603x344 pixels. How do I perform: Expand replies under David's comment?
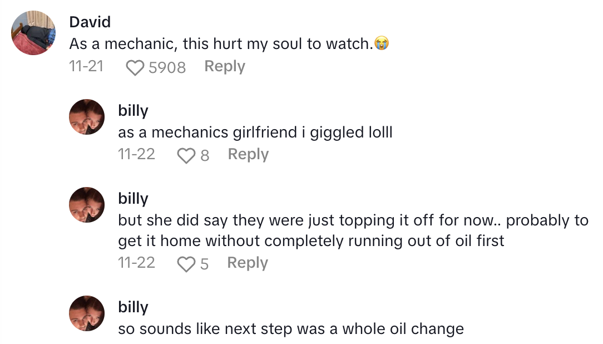225,66
